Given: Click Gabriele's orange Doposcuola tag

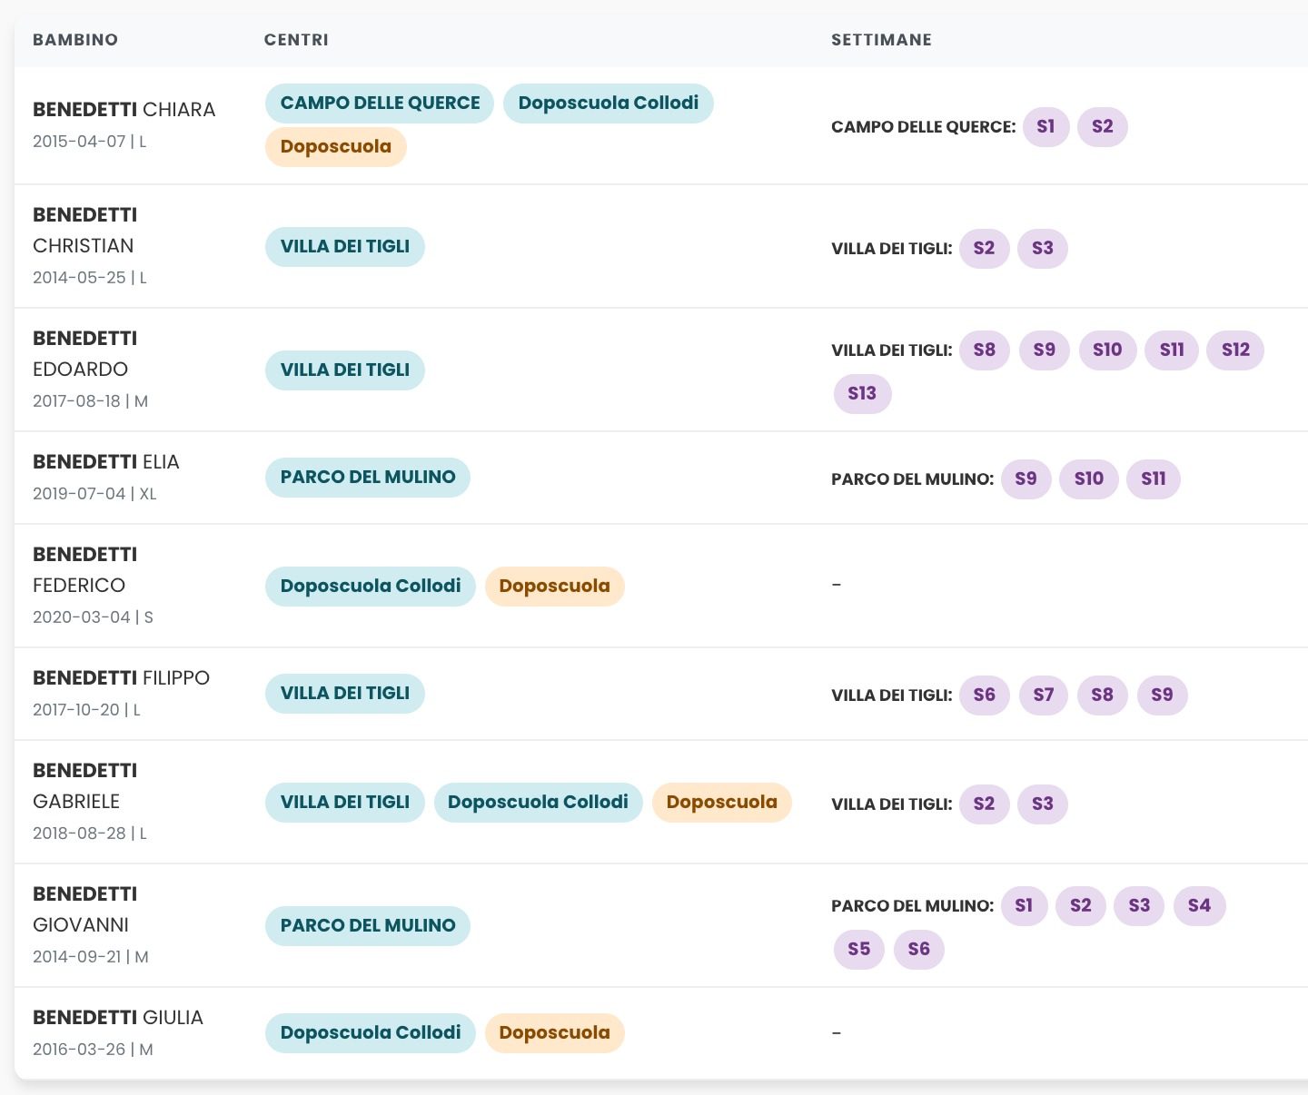Looking at the screenshot, I should [x=722, y=803].
